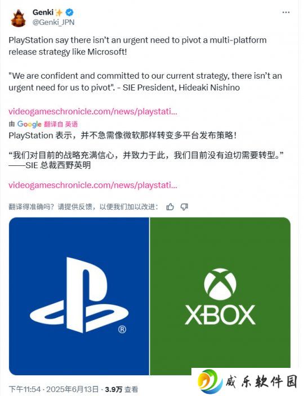Click the blue verified badge

click(x=69, y=12)
